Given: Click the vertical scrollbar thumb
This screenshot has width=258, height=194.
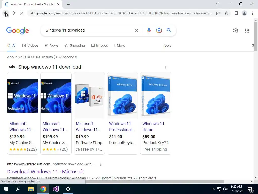Looking at the screenshot, I should (256, 36).
